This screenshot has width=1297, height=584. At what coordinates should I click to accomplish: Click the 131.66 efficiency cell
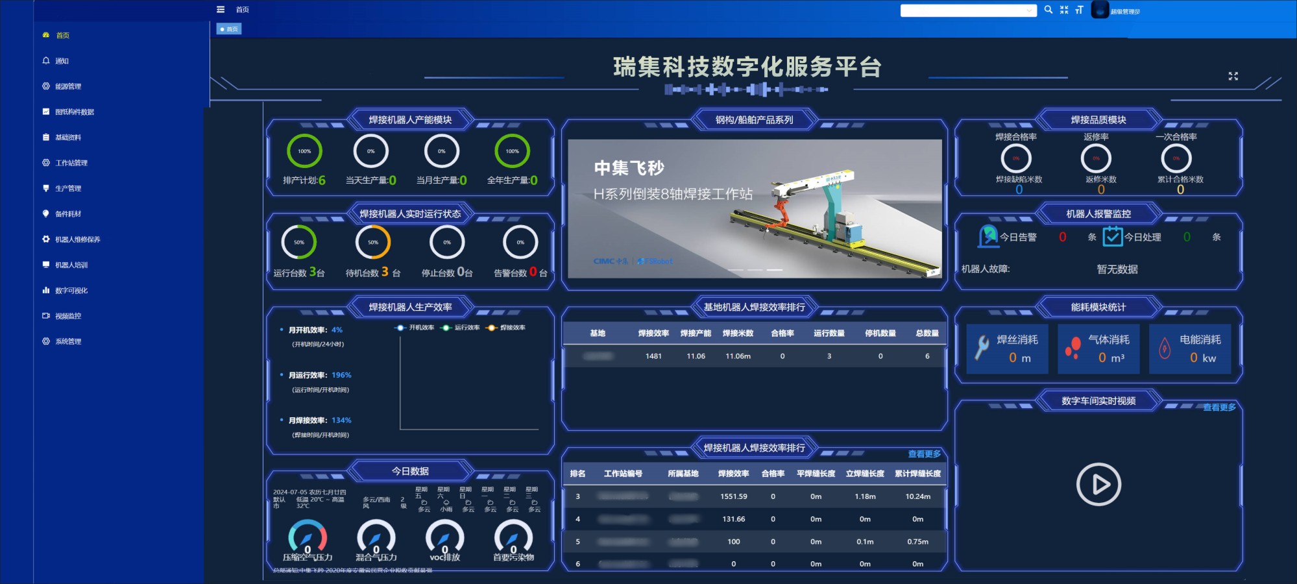pos(734,519)
